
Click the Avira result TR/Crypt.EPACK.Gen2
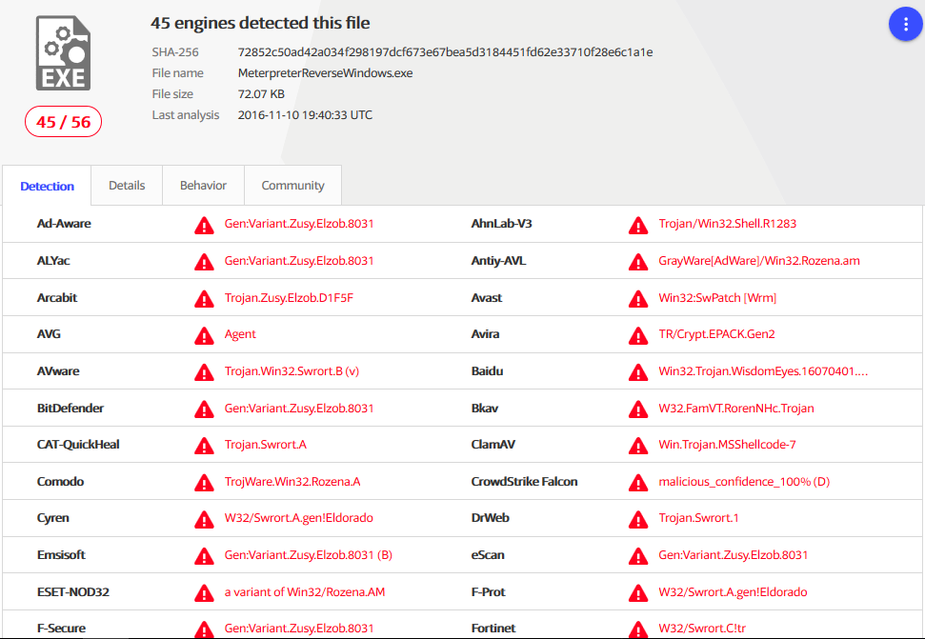click(x=716, y=334)
